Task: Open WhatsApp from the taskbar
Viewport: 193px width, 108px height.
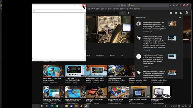Action: (57, 106)
